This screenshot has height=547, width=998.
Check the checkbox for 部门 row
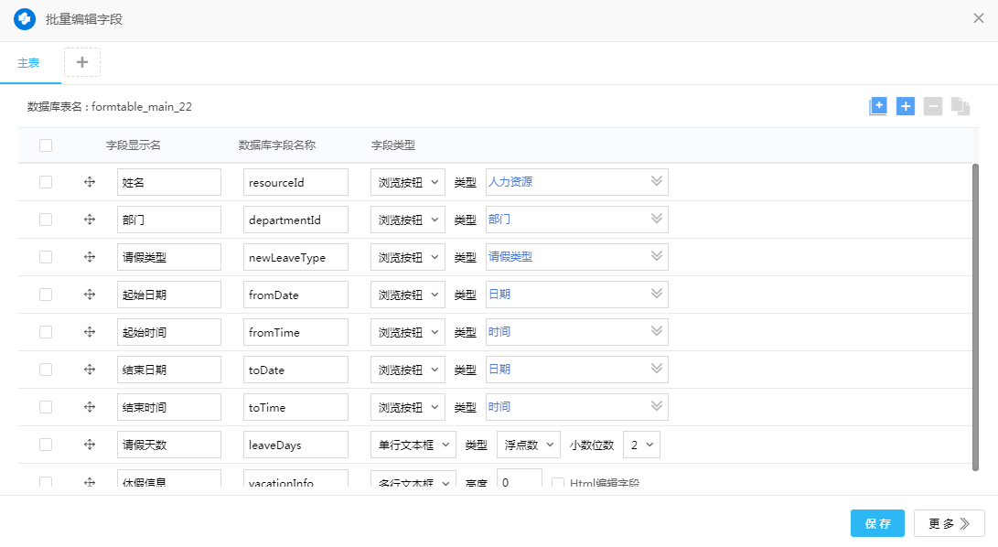click(x=46, y=220)
